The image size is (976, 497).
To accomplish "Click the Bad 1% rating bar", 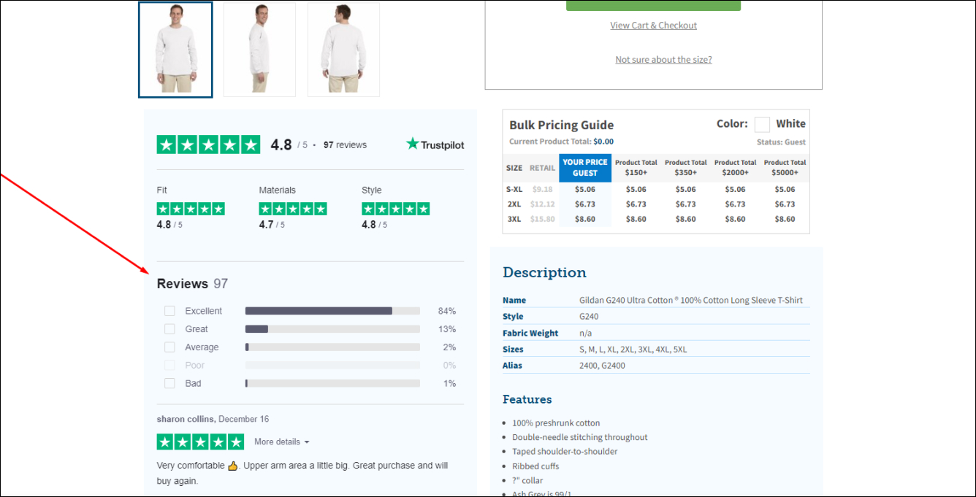I will coord(332,383).
